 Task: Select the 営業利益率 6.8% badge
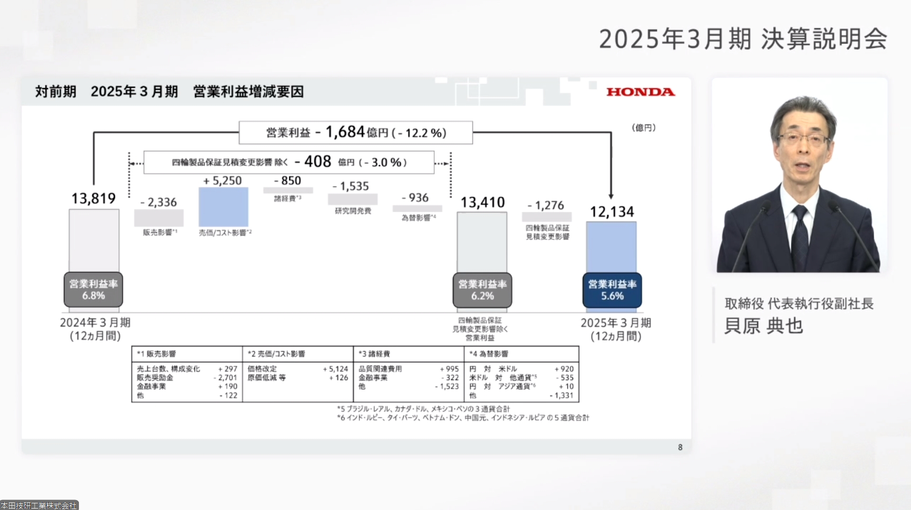click(x=93, y=289)
